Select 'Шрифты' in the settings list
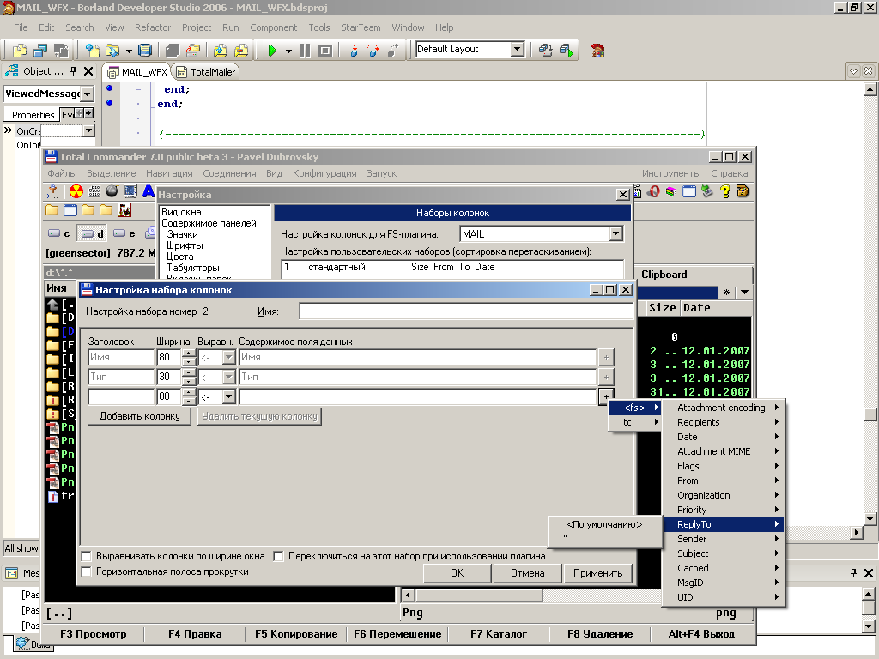The width and height of the screenshot is (879, 659). 185,245
